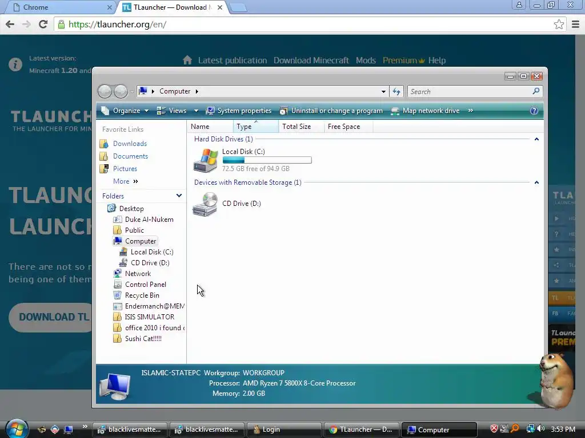
Task: Close the TLauncher Chrome tab
Action: tap(220, 7)
